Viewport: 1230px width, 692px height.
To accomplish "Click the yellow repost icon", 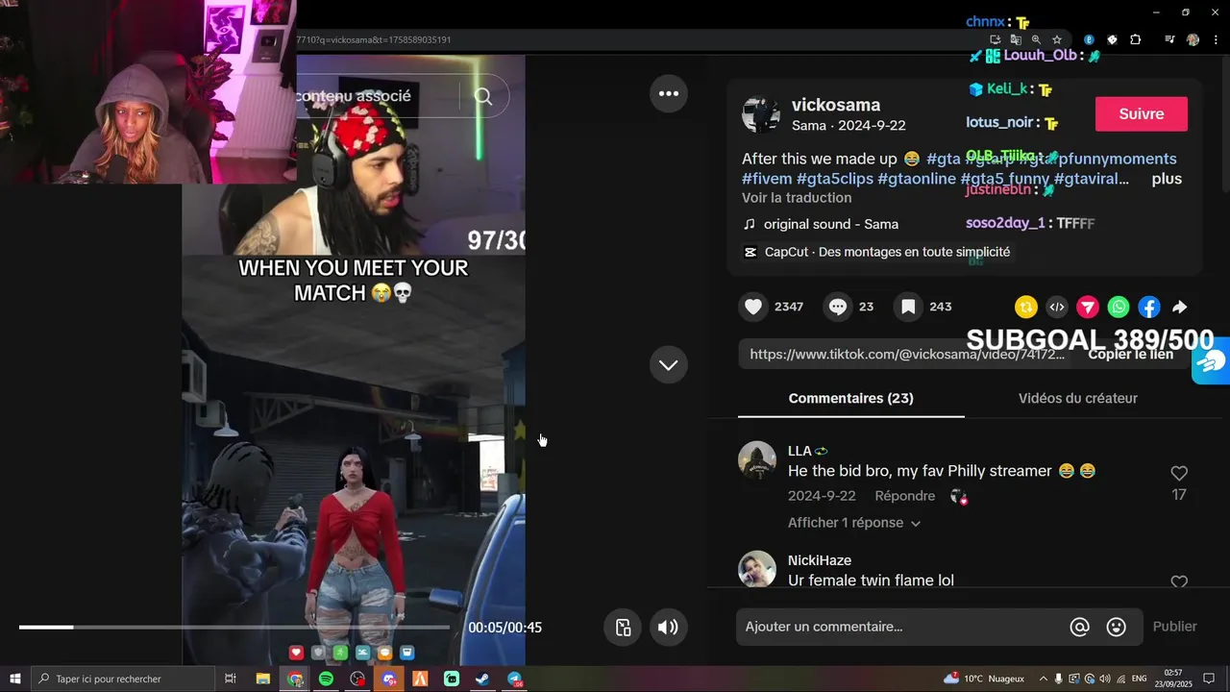I will click(1026, 307).
